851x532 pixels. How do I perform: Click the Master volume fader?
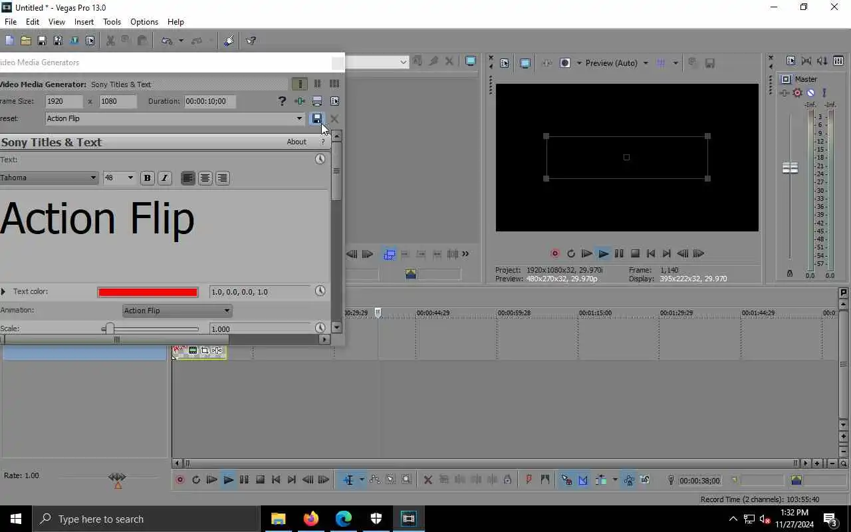tap(790, 168)
